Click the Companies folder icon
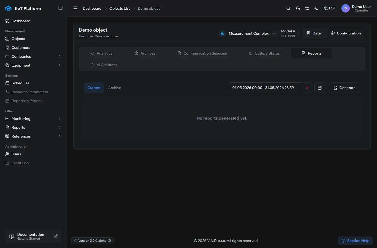This screenshot has height=248, width=377. (7, 56)
